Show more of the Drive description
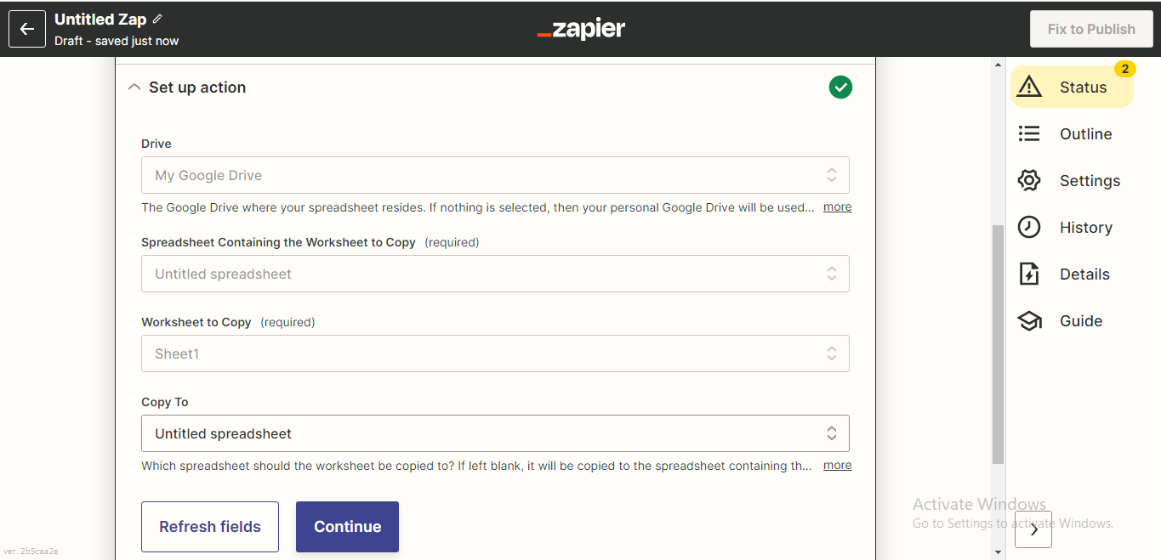 (837, 207)
